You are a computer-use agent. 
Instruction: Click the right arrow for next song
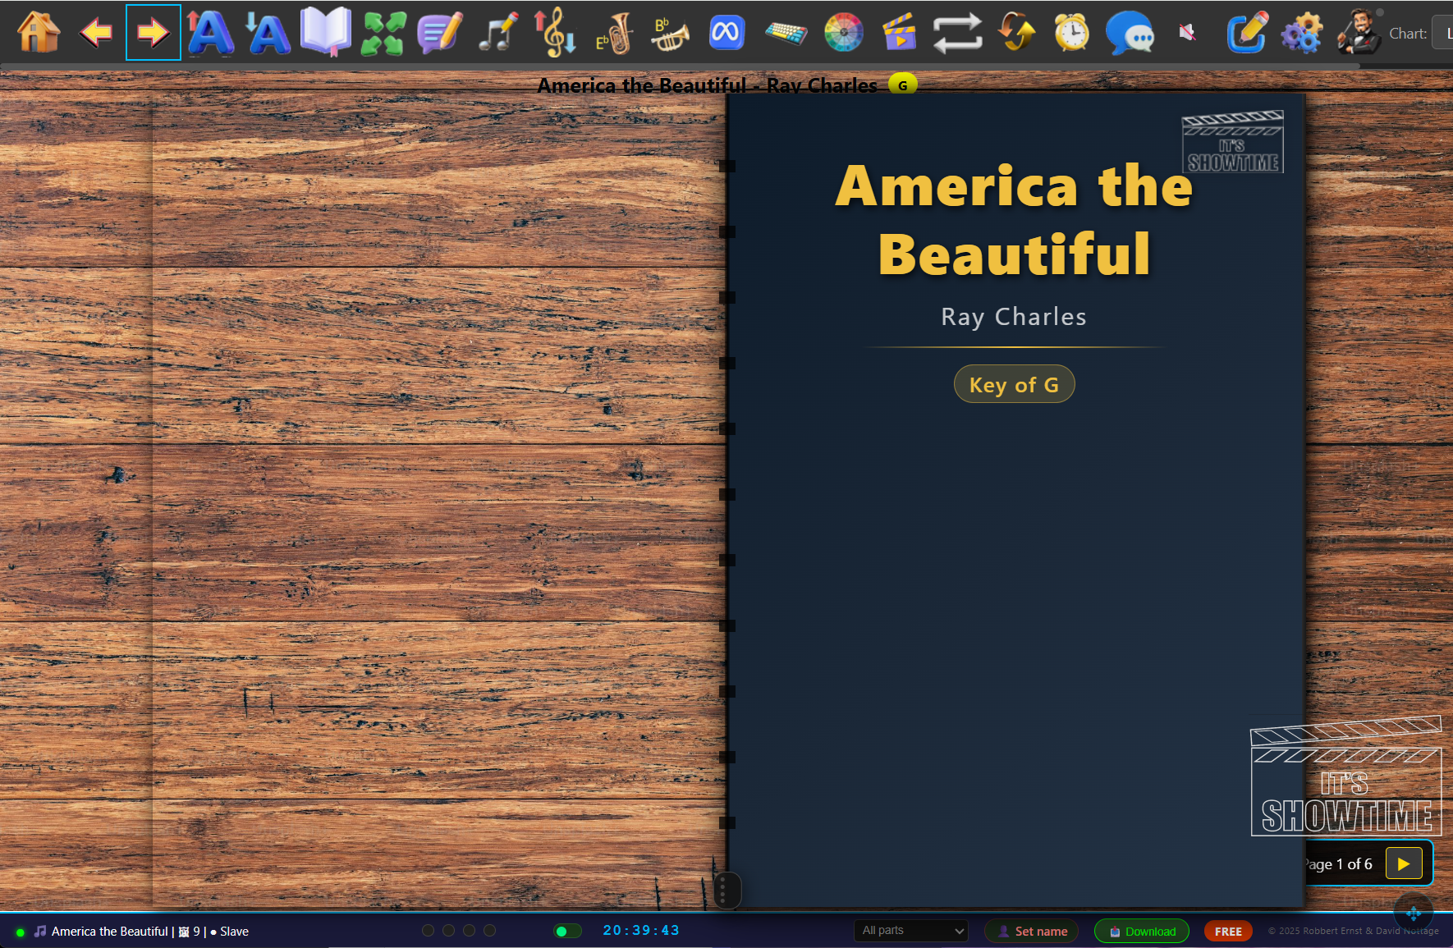point(154,33)
